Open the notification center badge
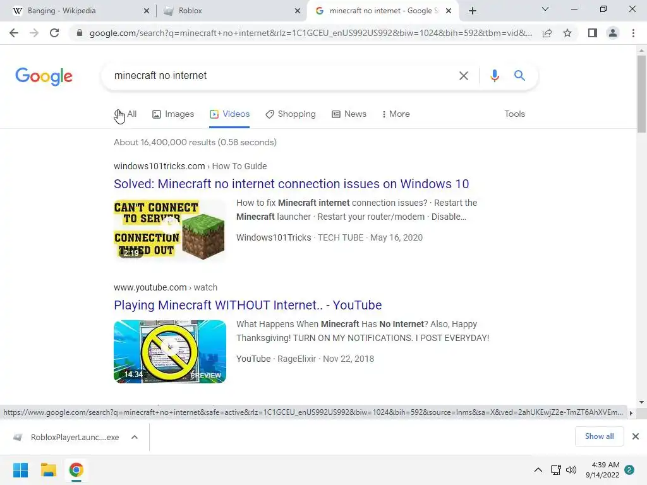This screenshot has height=485, width=647. click(629, 470)
